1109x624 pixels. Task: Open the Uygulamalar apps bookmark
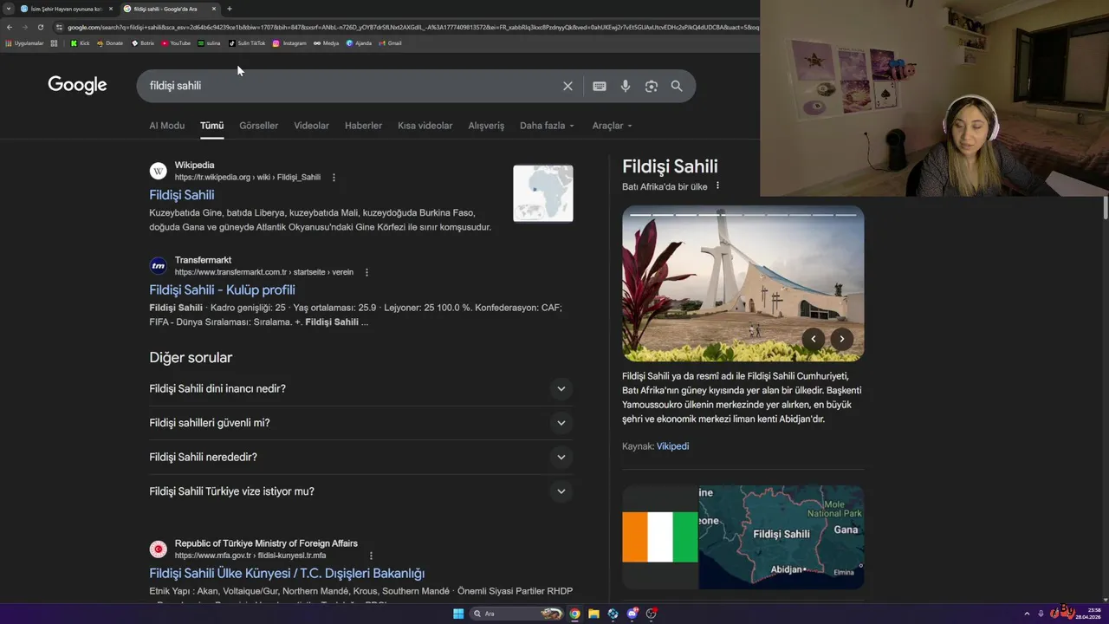[24, 42]
